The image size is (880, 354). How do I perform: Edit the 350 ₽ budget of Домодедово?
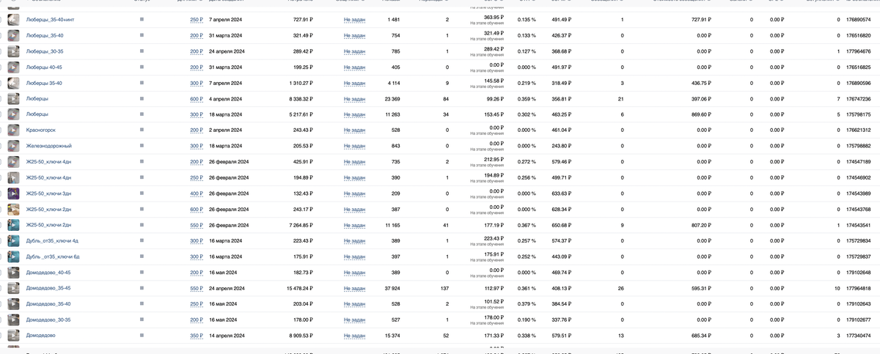196,336
